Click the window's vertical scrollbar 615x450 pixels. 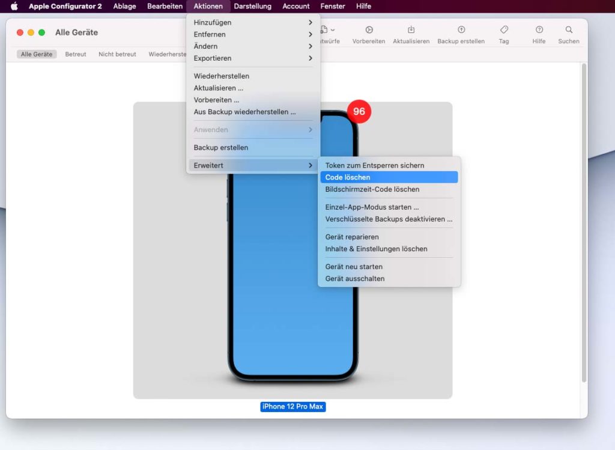pos(584,222)
